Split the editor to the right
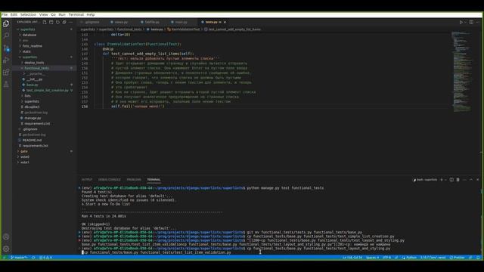Viewport: 484px width, 272px height. click(471, 22)
